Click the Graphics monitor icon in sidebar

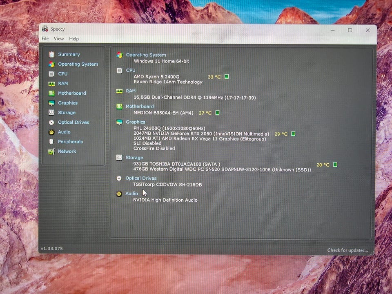51,103
